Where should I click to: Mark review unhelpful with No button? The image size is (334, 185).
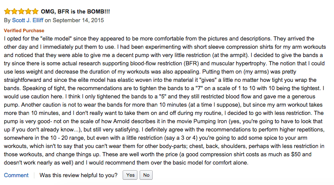tap(146, 175)
